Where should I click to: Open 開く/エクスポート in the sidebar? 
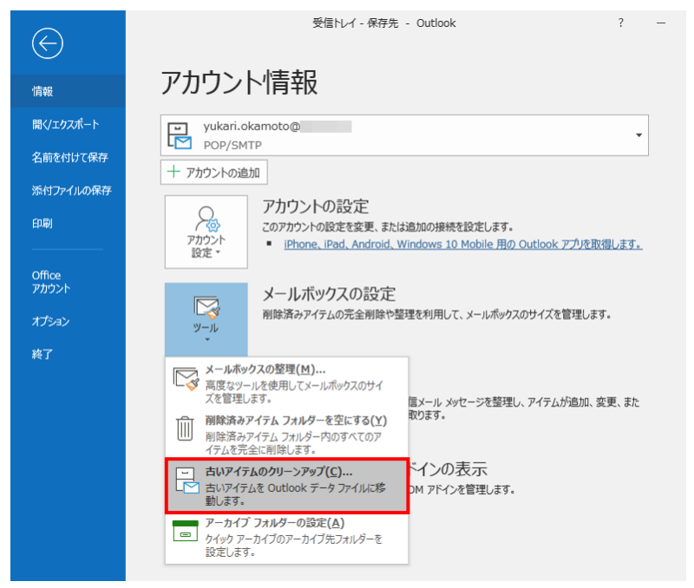[68, 124]
